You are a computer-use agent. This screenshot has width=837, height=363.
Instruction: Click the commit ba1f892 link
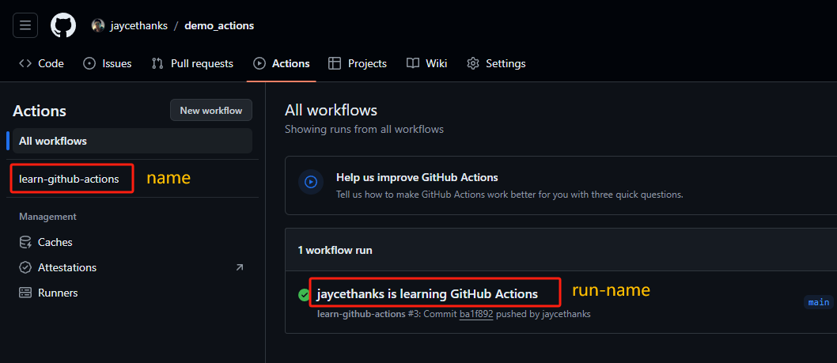point(475,314)
